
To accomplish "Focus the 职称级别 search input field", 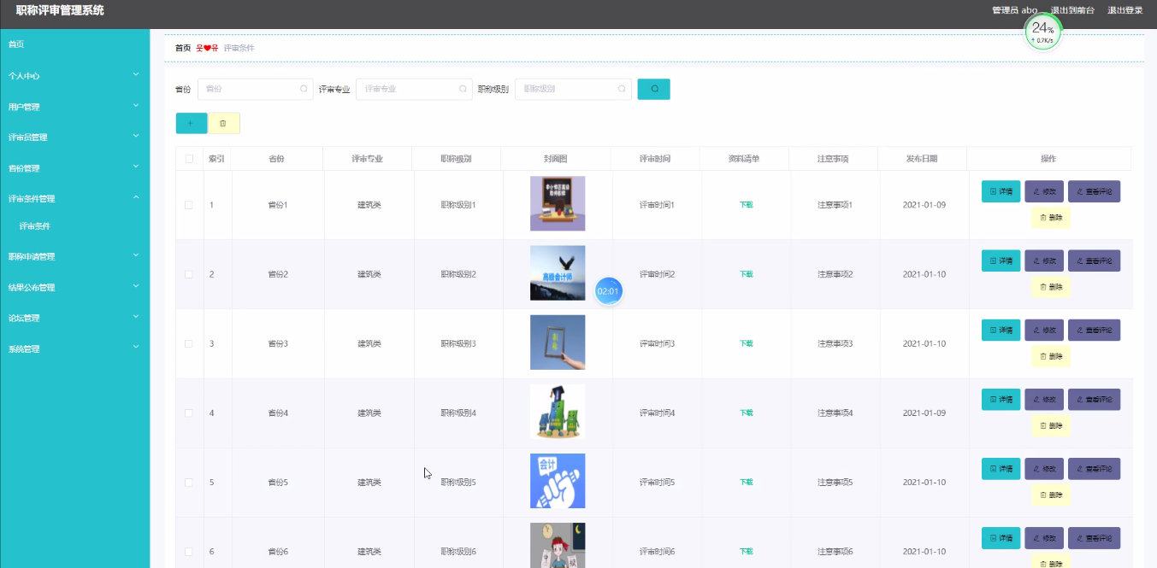I will point(573,89).
